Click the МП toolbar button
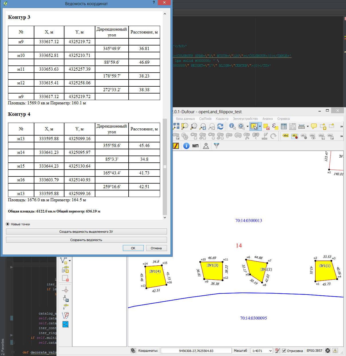The image size is (346, 356). tap(195, 146)
